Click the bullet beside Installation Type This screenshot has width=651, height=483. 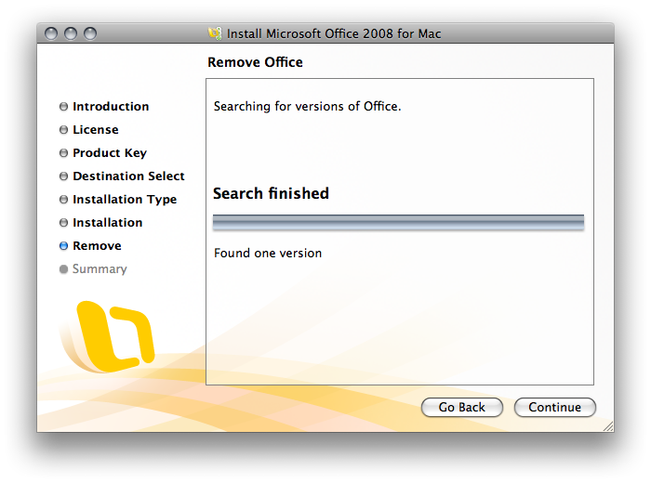(63, 200)
